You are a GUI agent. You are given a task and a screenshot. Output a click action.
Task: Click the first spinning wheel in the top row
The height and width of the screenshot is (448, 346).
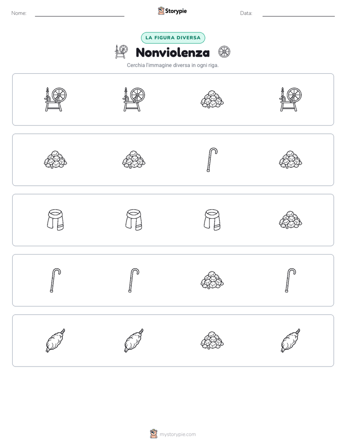point(55,99)
